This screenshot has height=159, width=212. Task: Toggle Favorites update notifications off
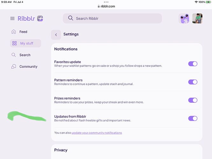[x=193, y=64]
